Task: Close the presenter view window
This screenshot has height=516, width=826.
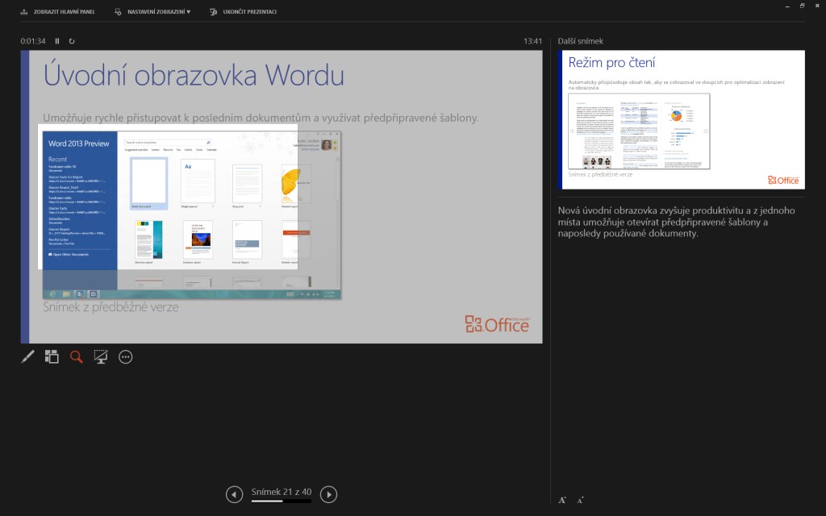Action: tap(818, 6)
